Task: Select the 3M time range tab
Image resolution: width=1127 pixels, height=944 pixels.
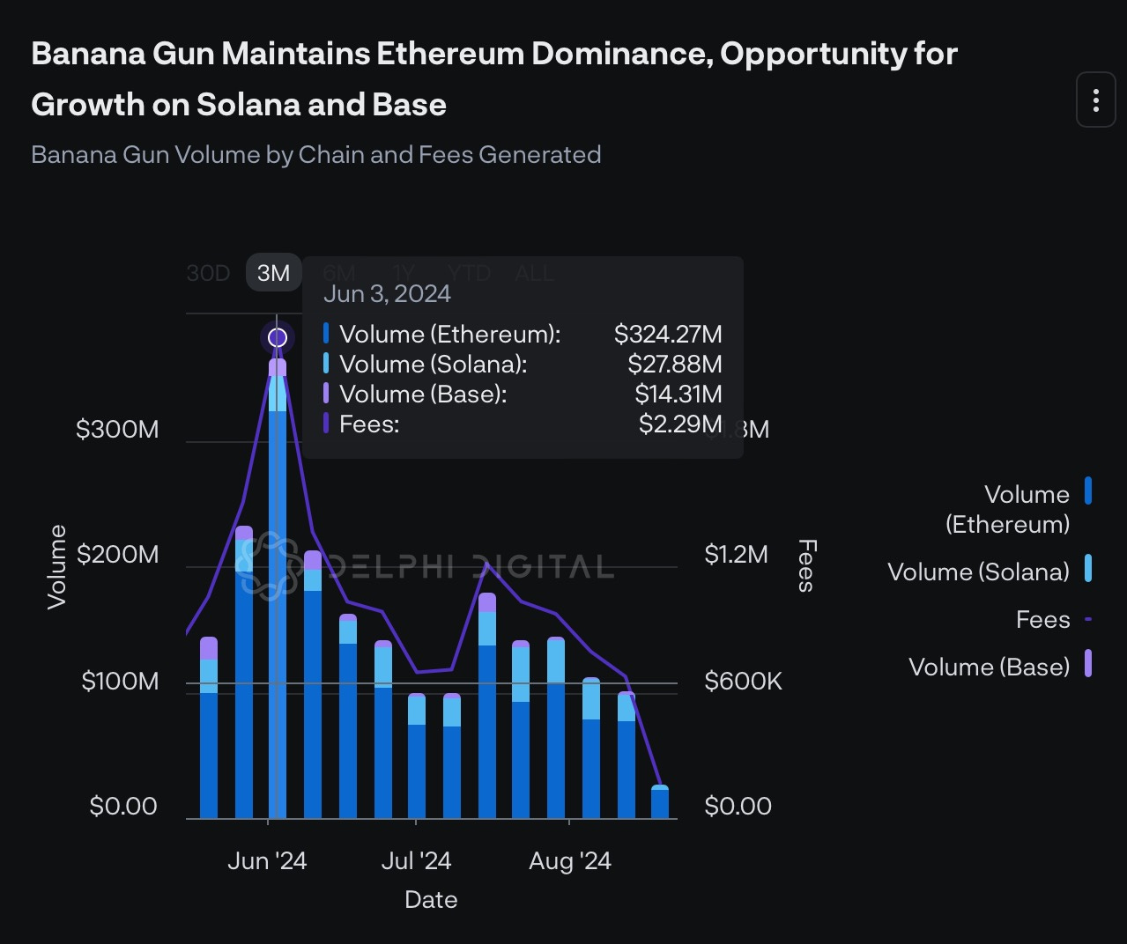Action: point(273,273)
